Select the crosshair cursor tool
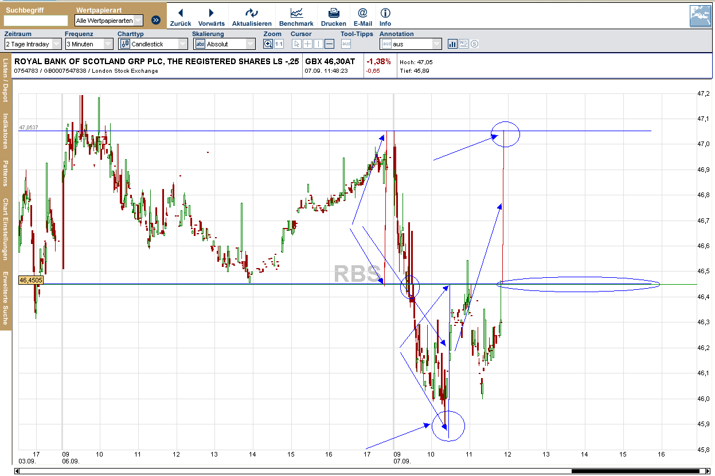The height and width of the screenshot is (476, 715). [x=307, y=43]
